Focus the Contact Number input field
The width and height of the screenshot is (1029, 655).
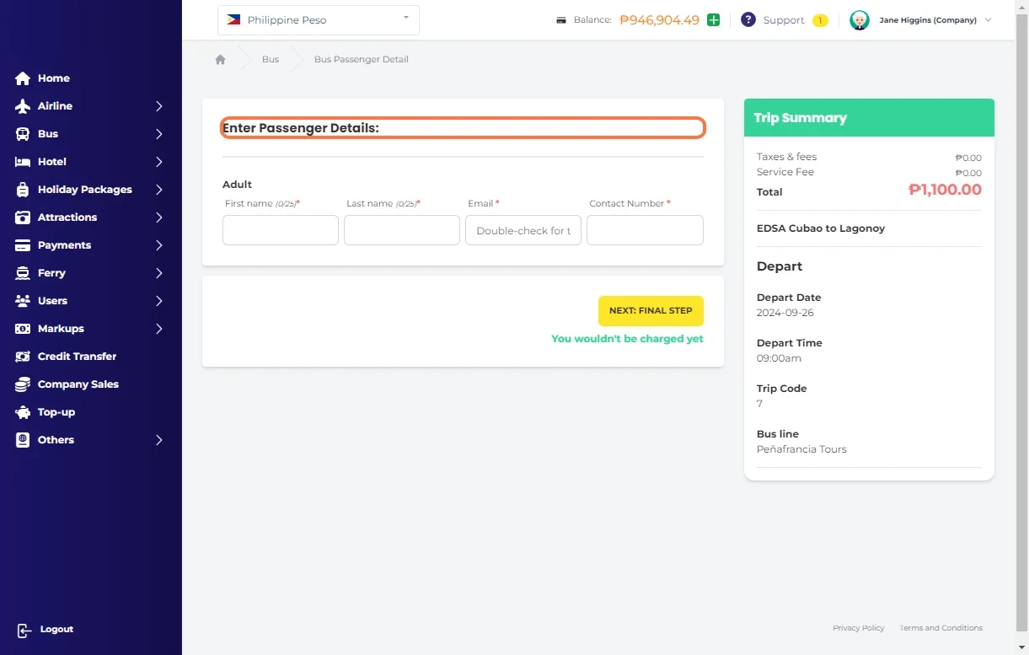[645, 230]
